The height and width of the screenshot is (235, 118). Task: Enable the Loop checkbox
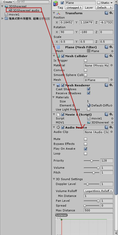(86, 154)
